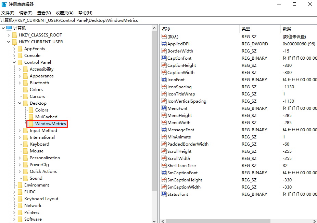Click the folder icon of the Sound key
The width and height of the screenshot is (317, 223).
[25, 178]
